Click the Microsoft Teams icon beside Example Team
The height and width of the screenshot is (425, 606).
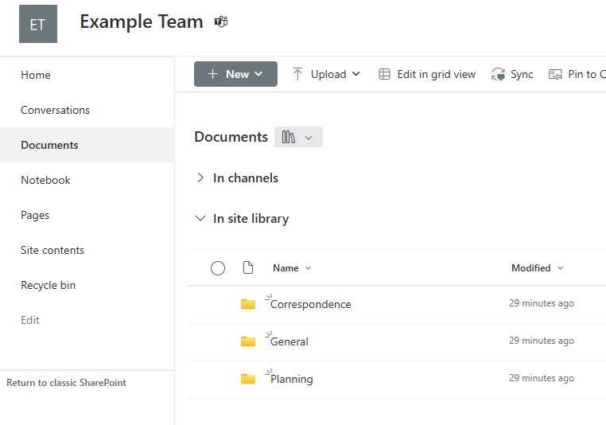point(221,21)
